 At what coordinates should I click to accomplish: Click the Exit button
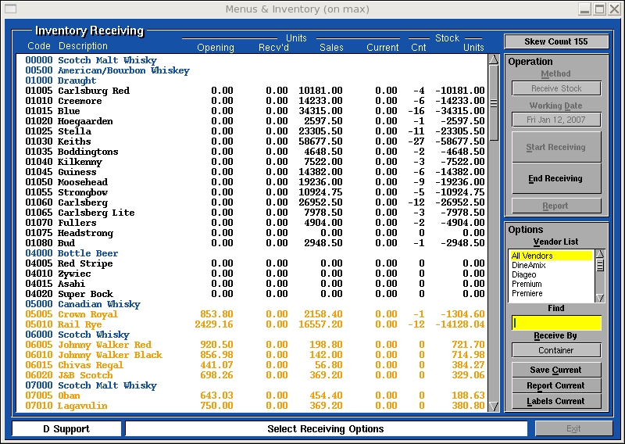(x=573, y=429)
